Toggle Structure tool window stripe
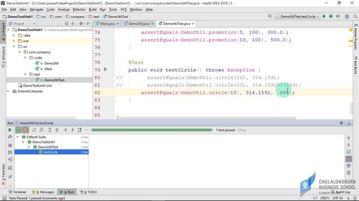This screenshot has width=359, height=201. [3, 57]
